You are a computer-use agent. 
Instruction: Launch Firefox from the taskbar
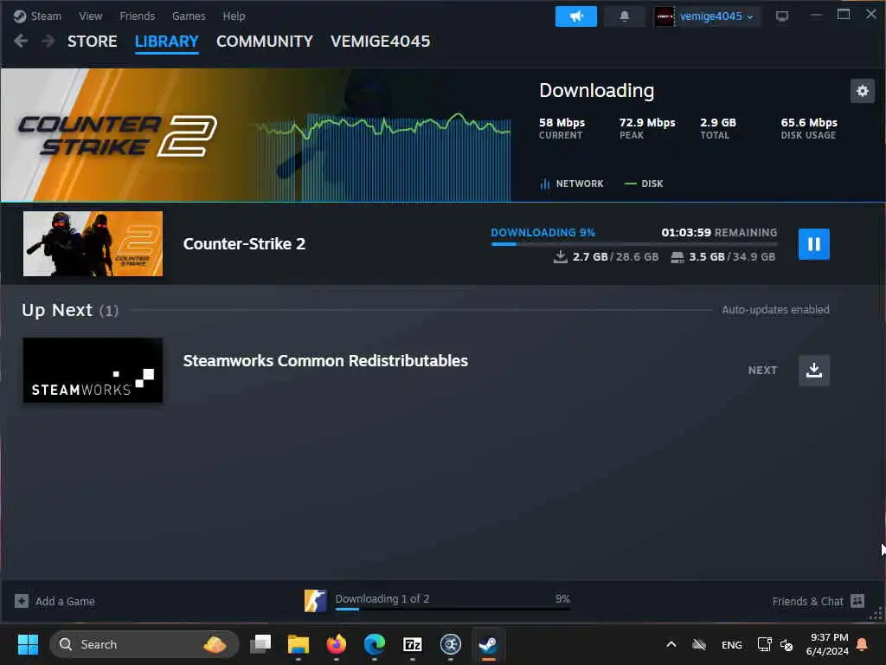coord(337,644)
